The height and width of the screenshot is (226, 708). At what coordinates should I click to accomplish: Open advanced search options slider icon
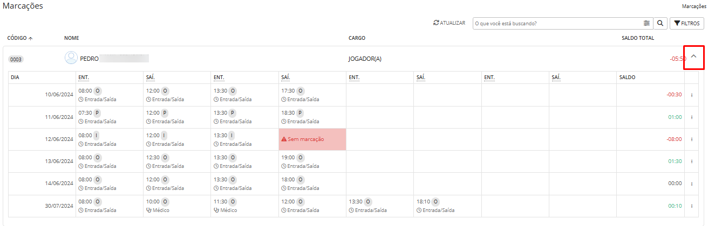[x=646, y=24]
